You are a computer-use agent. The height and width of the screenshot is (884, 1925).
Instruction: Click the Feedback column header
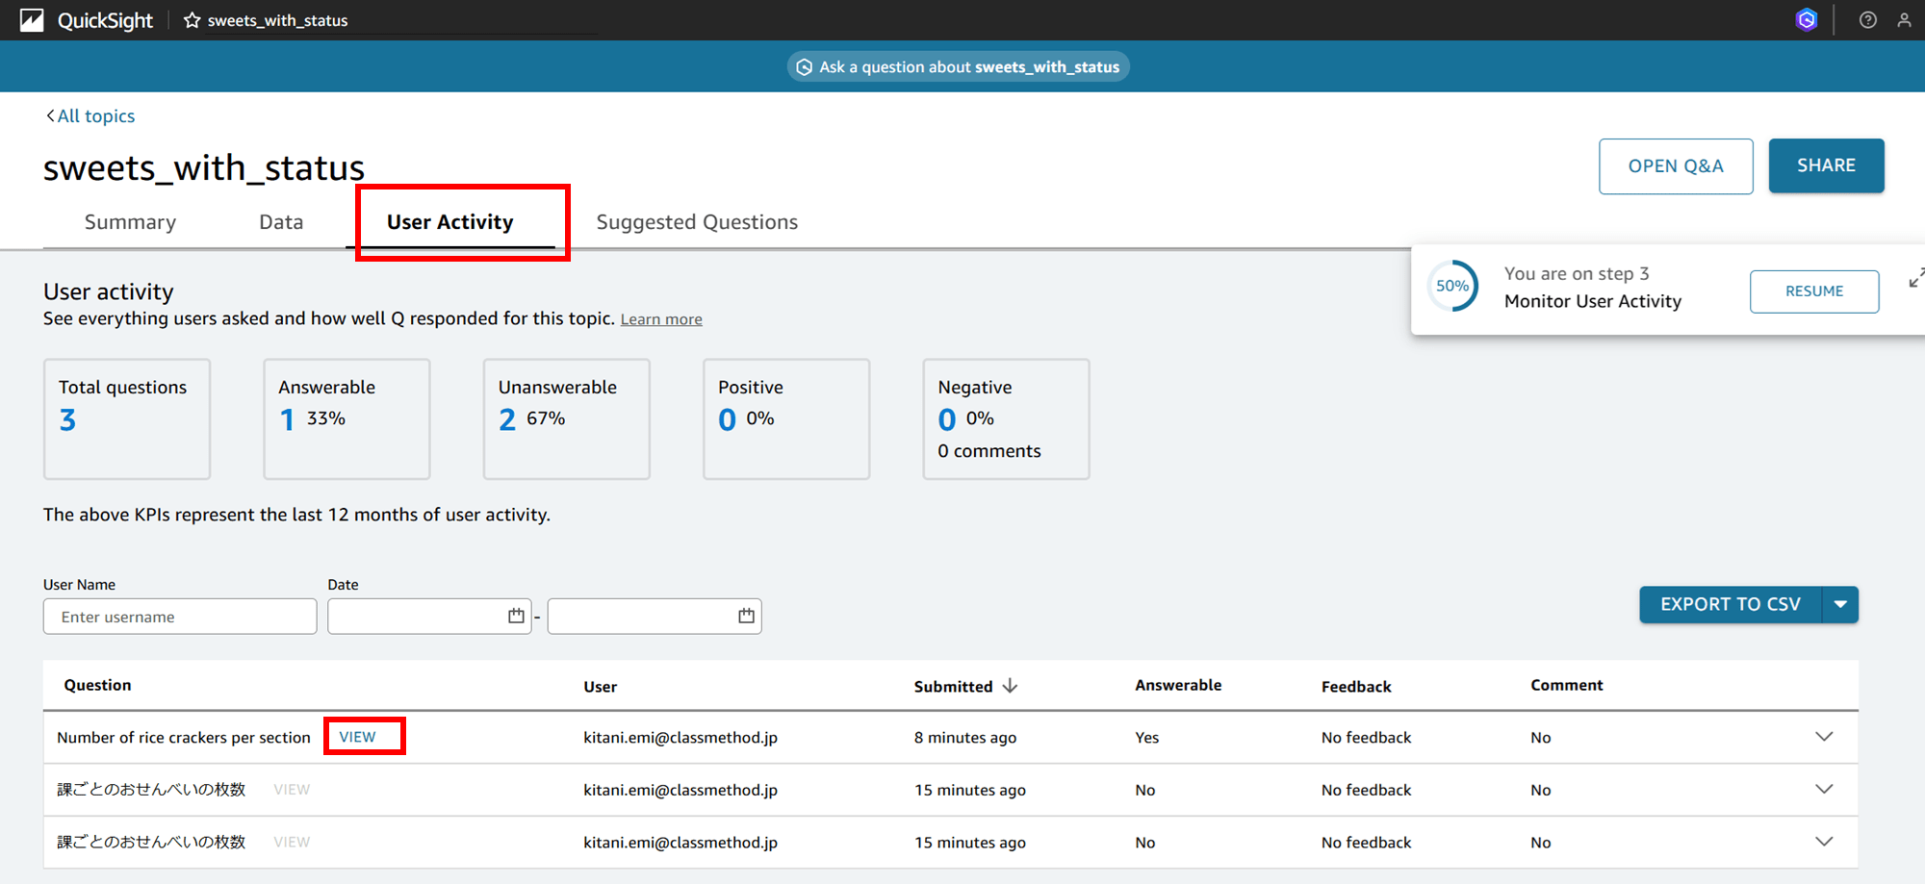coord(1356,687)
